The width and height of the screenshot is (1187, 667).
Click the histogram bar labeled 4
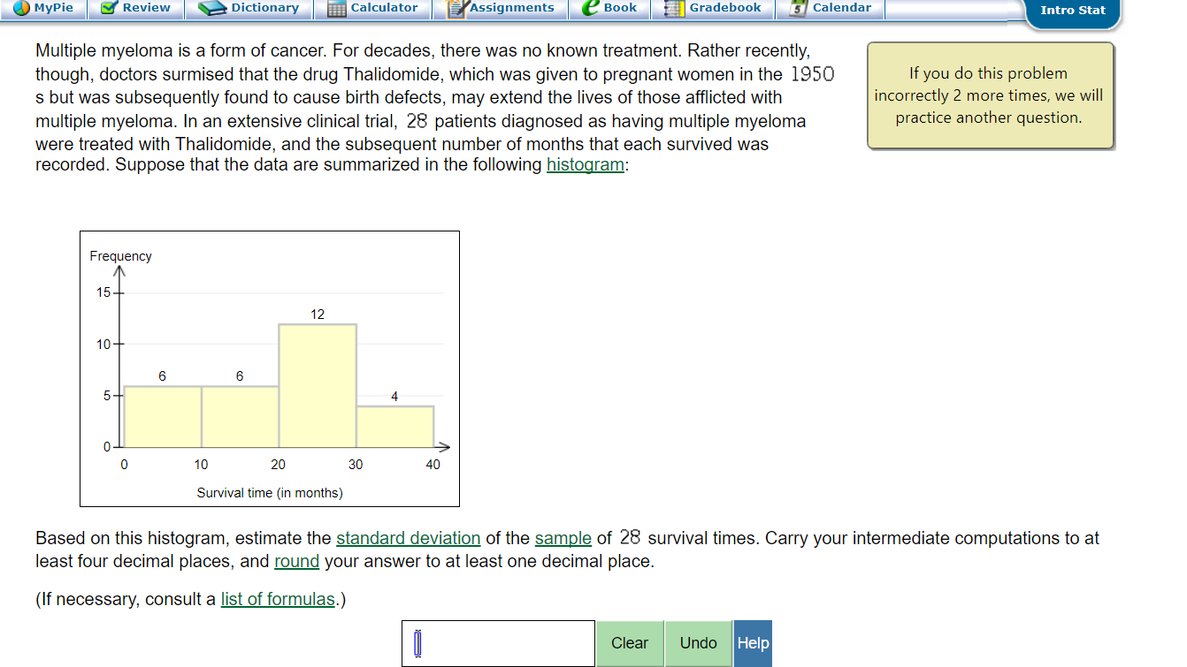coord(394,427)
